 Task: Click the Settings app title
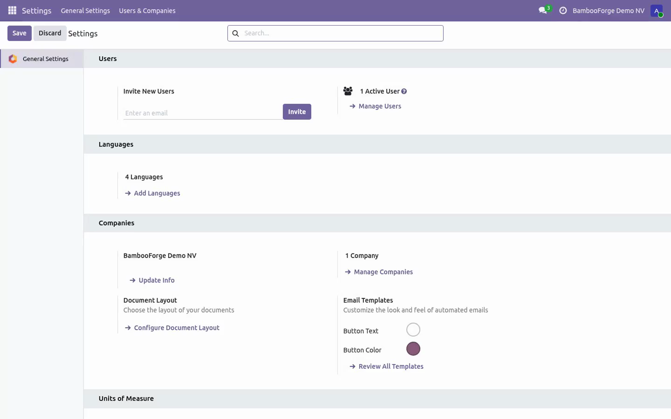tap(36, 10)
